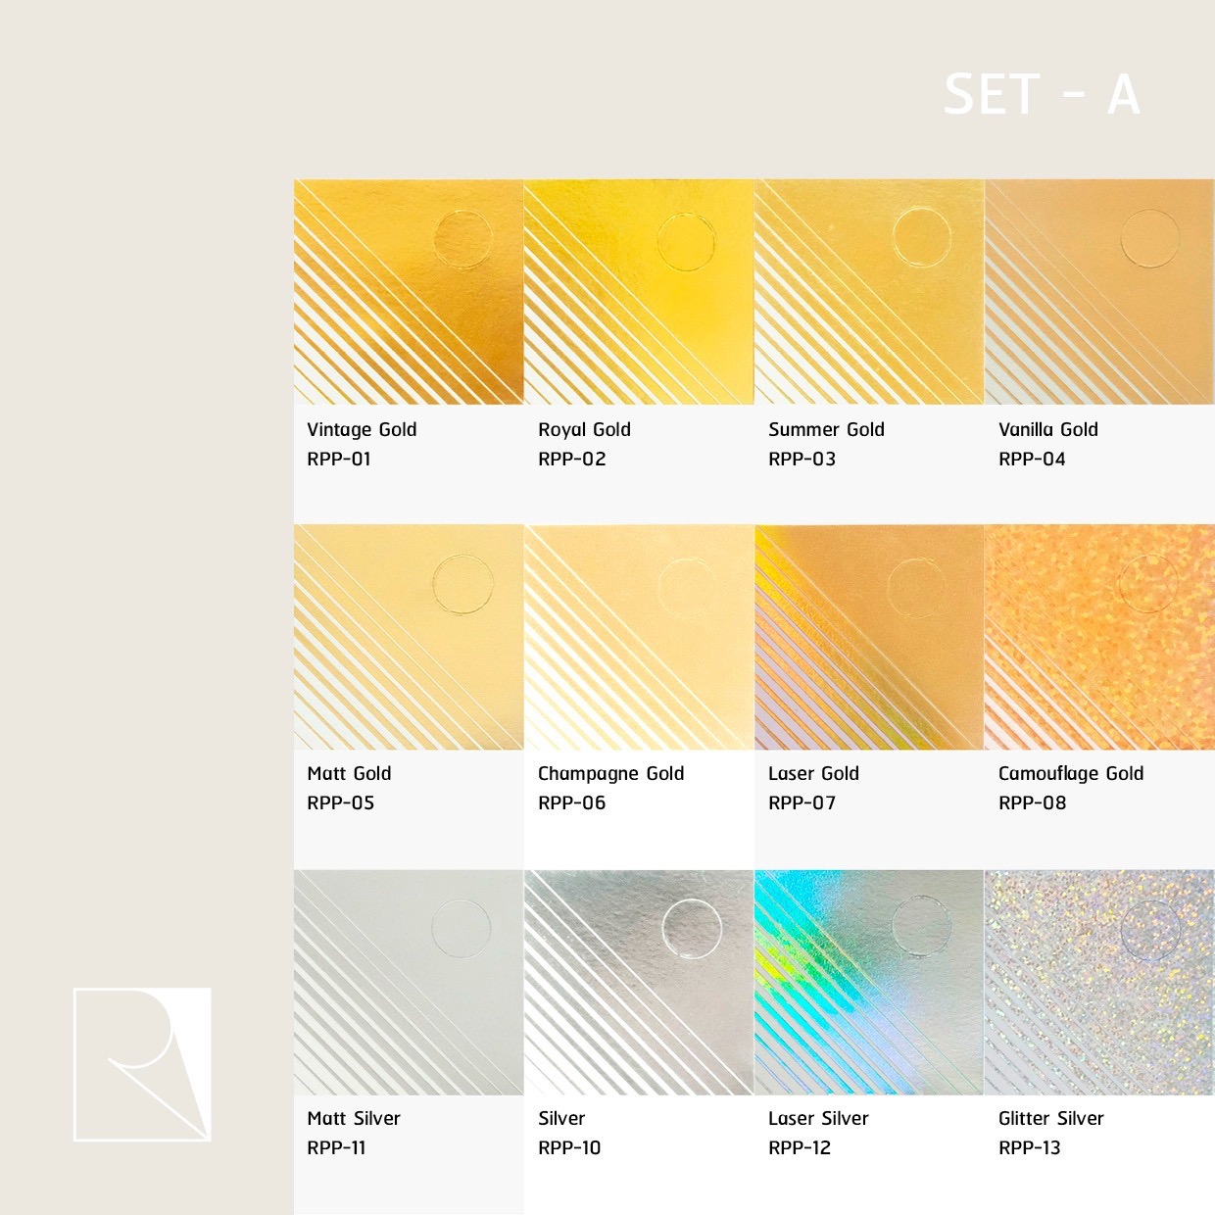1215x1215 pixels.
Task: Choose the Champagne Gold swatch
Action: [x=639, y=637]
